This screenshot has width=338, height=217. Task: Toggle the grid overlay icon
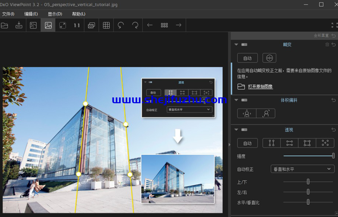(x=106, y=25)
